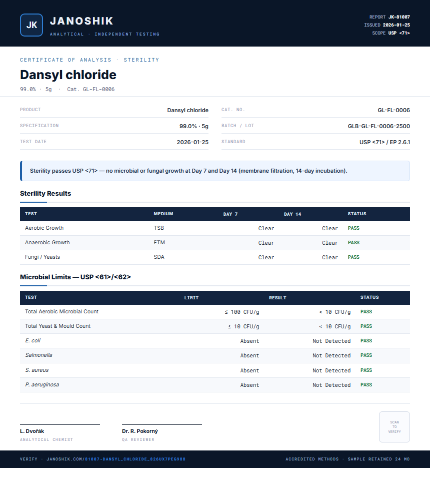The width and height of the screenshot is (430, 482).
Task: Click the DAY 7 column header
Action: (x=230, y=214)
